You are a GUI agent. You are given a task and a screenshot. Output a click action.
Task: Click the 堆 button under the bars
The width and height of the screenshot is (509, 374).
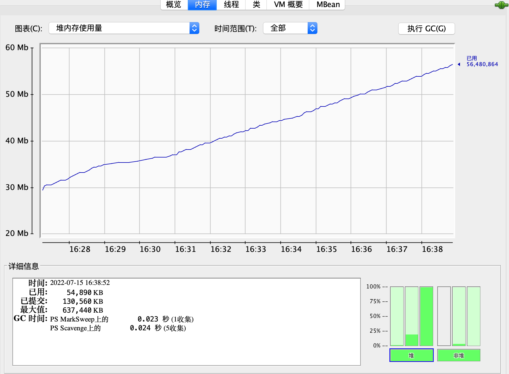[411, 355]
